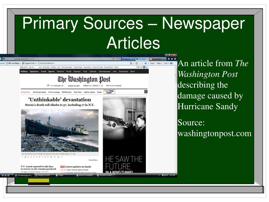Screen dimensions: 269x202
Task: Open the Tech section
Action: click(85, 72)
